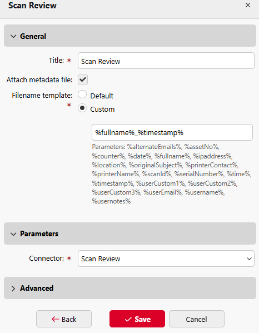Click the Back arrow icon
This screenshot has height=333, width=259.
coord(56,319)
